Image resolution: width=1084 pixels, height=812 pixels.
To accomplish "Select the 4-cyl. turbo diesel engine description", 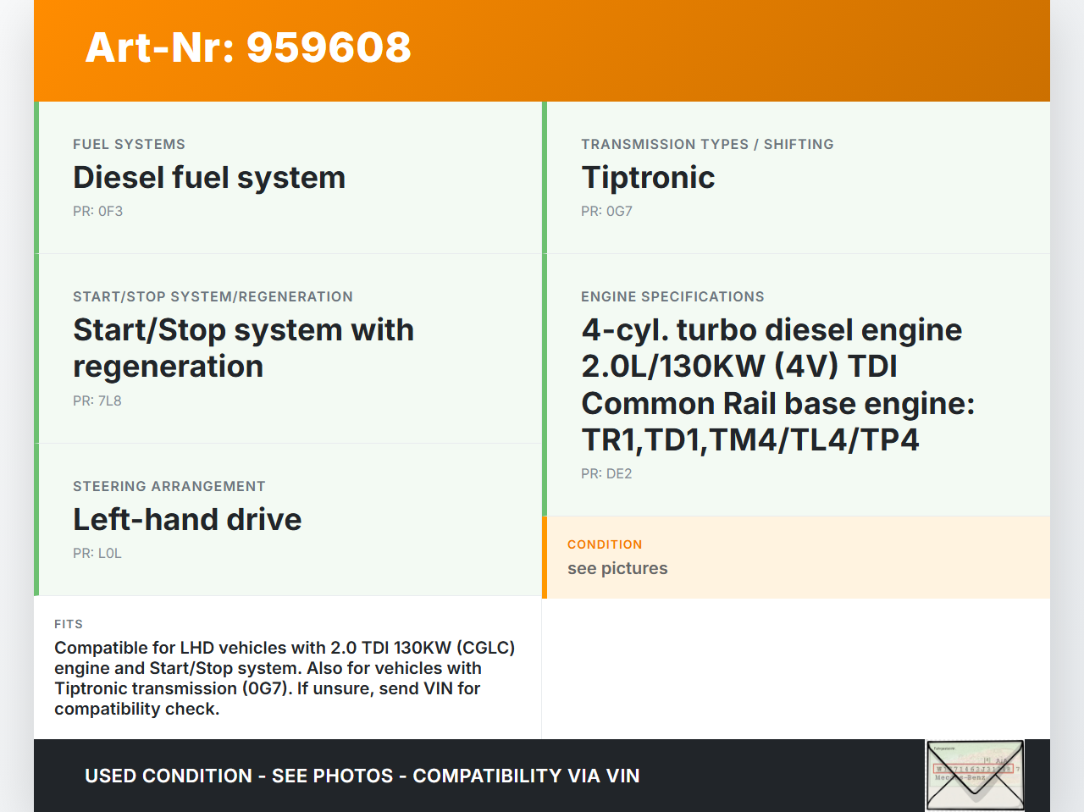I will pos(777,384).
